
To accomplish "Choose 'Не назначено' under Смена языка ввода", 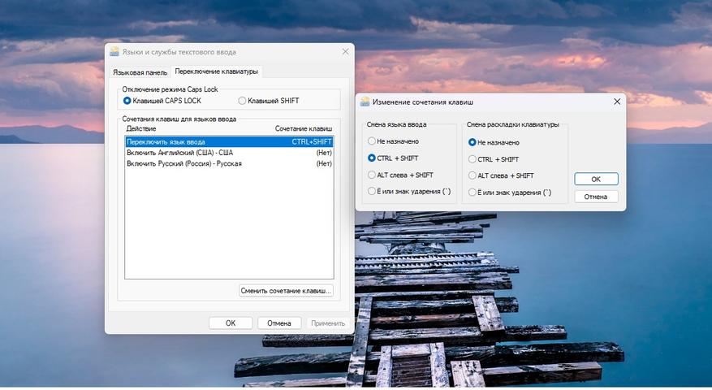I will [372, 141].
